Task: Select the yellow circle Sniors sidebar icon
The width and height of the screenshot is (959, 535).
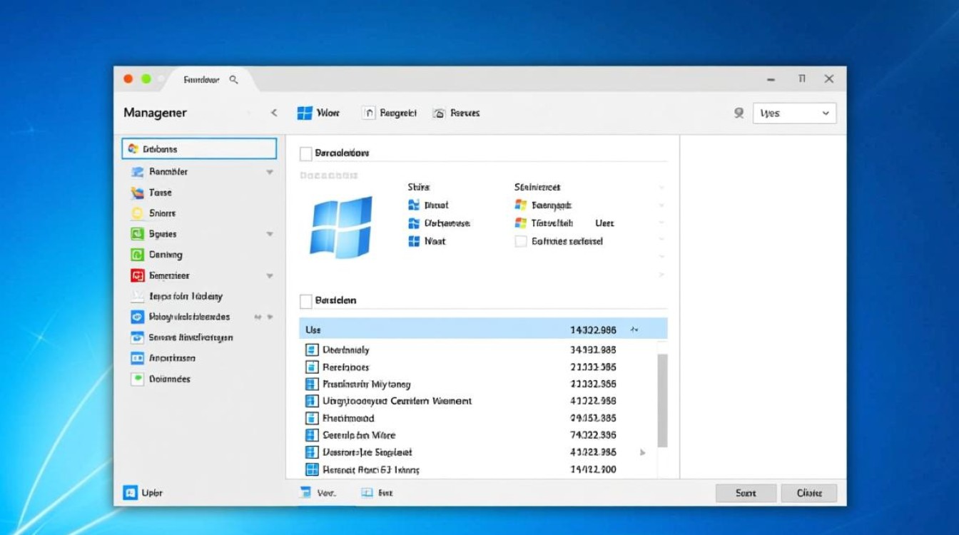Action: tap(137, 213)
